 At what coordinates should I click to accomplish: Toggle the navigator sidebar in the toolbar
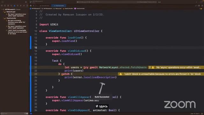pyautogui.click(x=3, y=2)
